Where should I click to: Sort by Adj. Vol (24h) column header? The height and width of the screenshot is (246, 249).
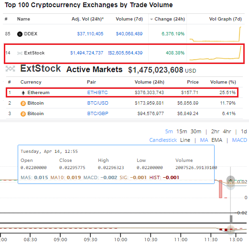(x=87, y=19)
